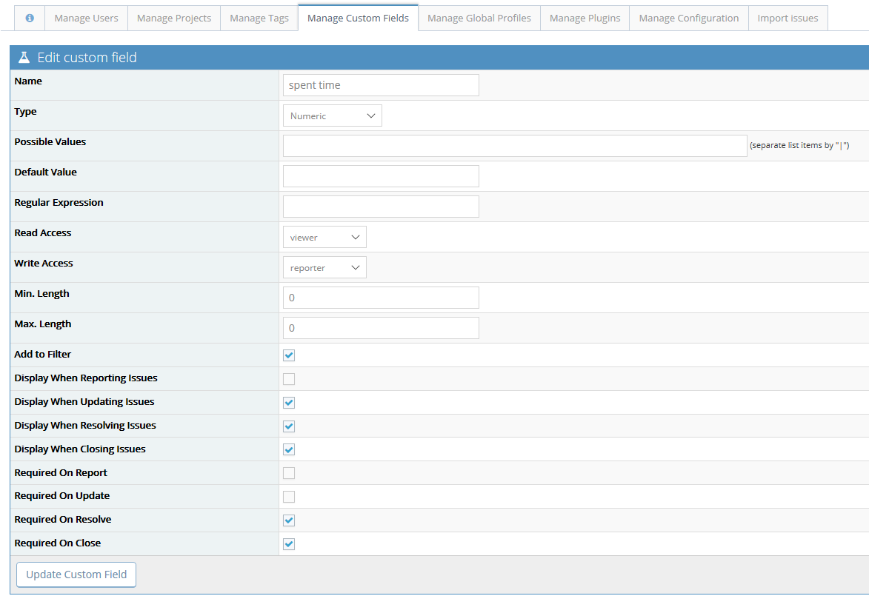This screenshot has width=869, height=613.
Task: Select the Regular Expression field
Action: 381,207
